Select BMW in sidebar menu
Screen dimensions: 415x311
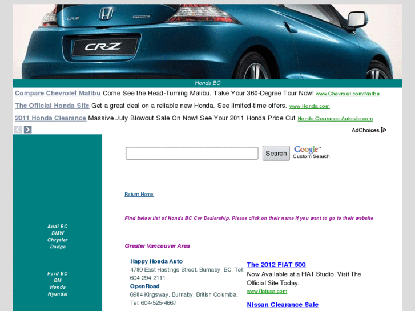(58, 233)
